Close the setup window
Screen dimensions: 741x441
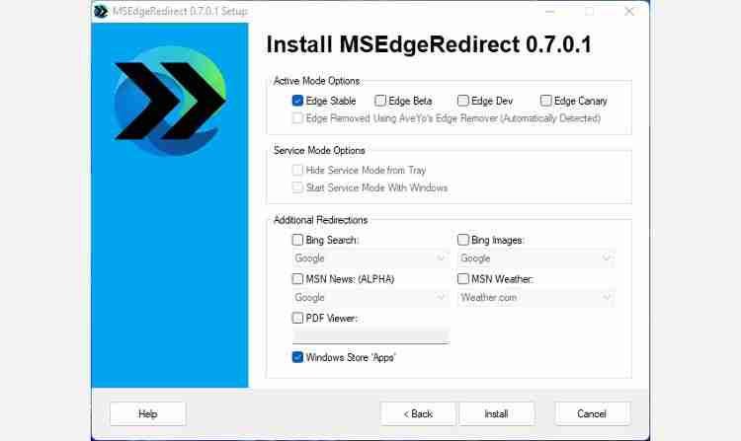tap(629, 11)
